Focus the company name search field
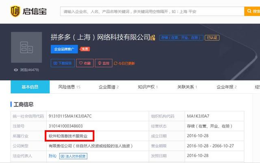The width and height of the screenshot is (260, 163). tap(152, 11)
